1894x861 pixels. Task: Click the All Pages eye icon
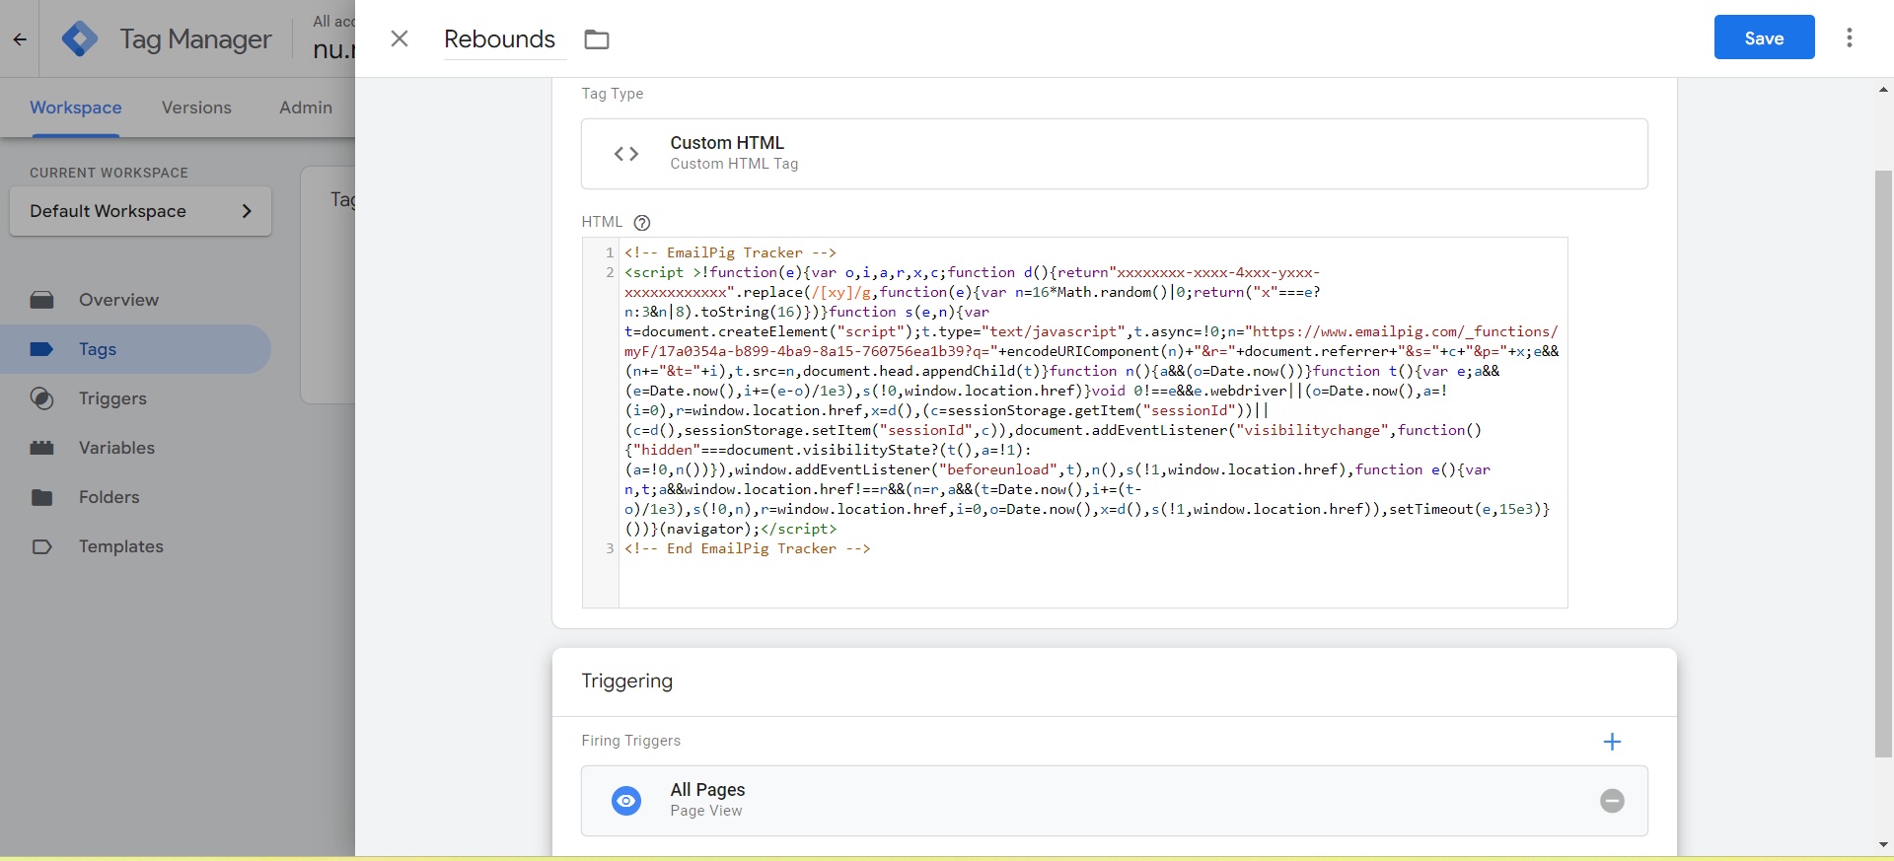pyautogui.click(x=626, y=801)
